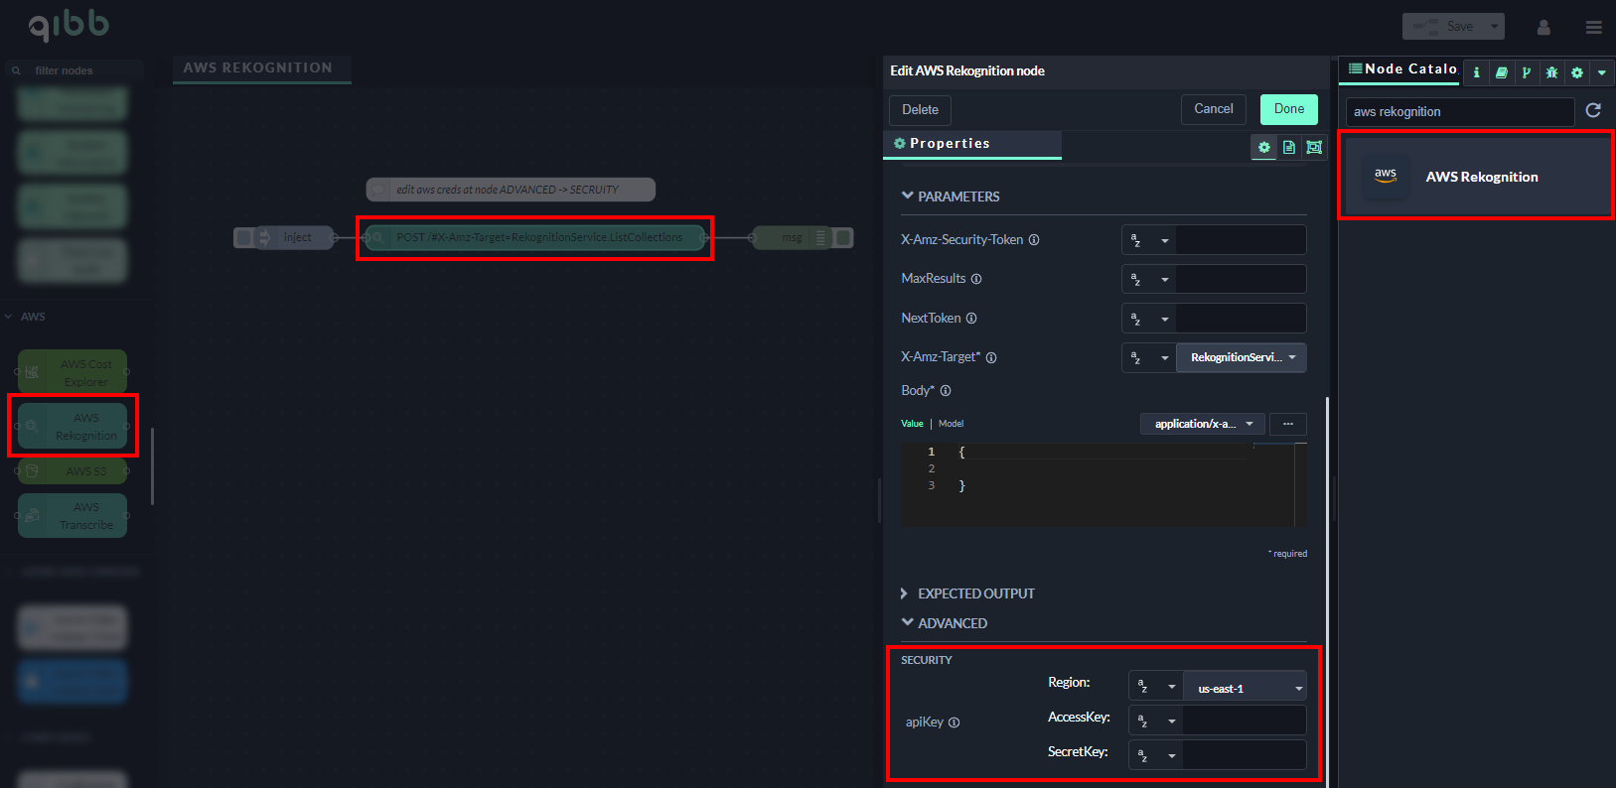Viewport: 1616px width, 788px height.
Task: Click info icon next to MaxResults
Action: tap(976, 279)
